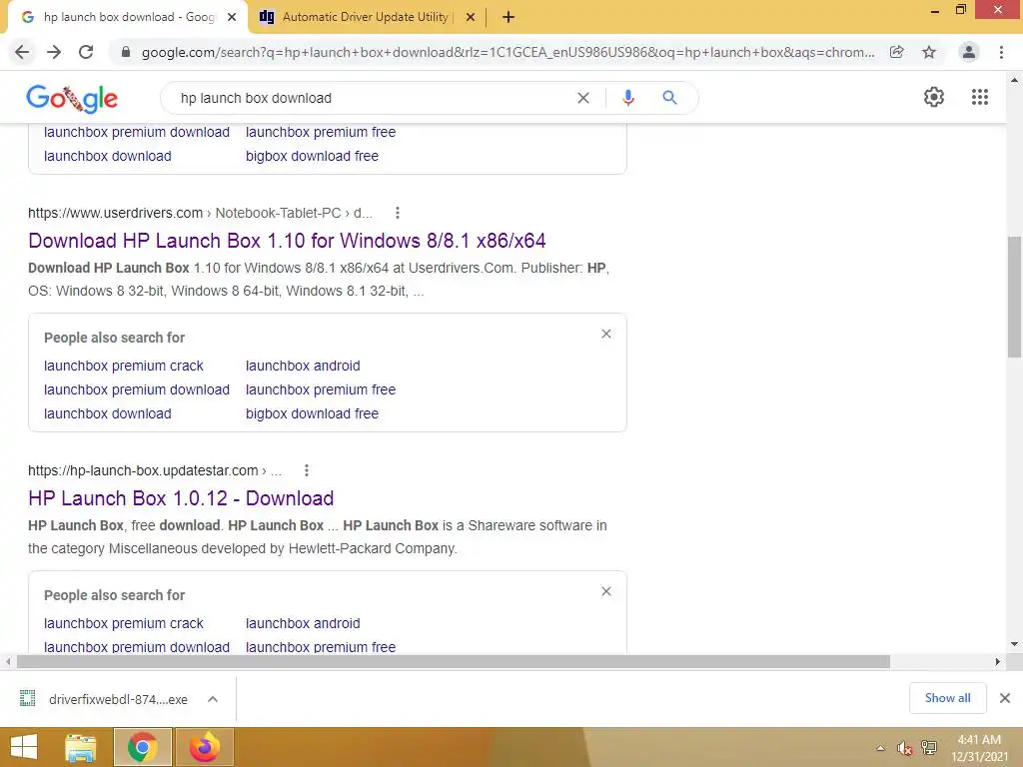Click the Chrome taskbar icon
The width and height of the screenshot is (1023, 767).
click(x=143, y=747)
